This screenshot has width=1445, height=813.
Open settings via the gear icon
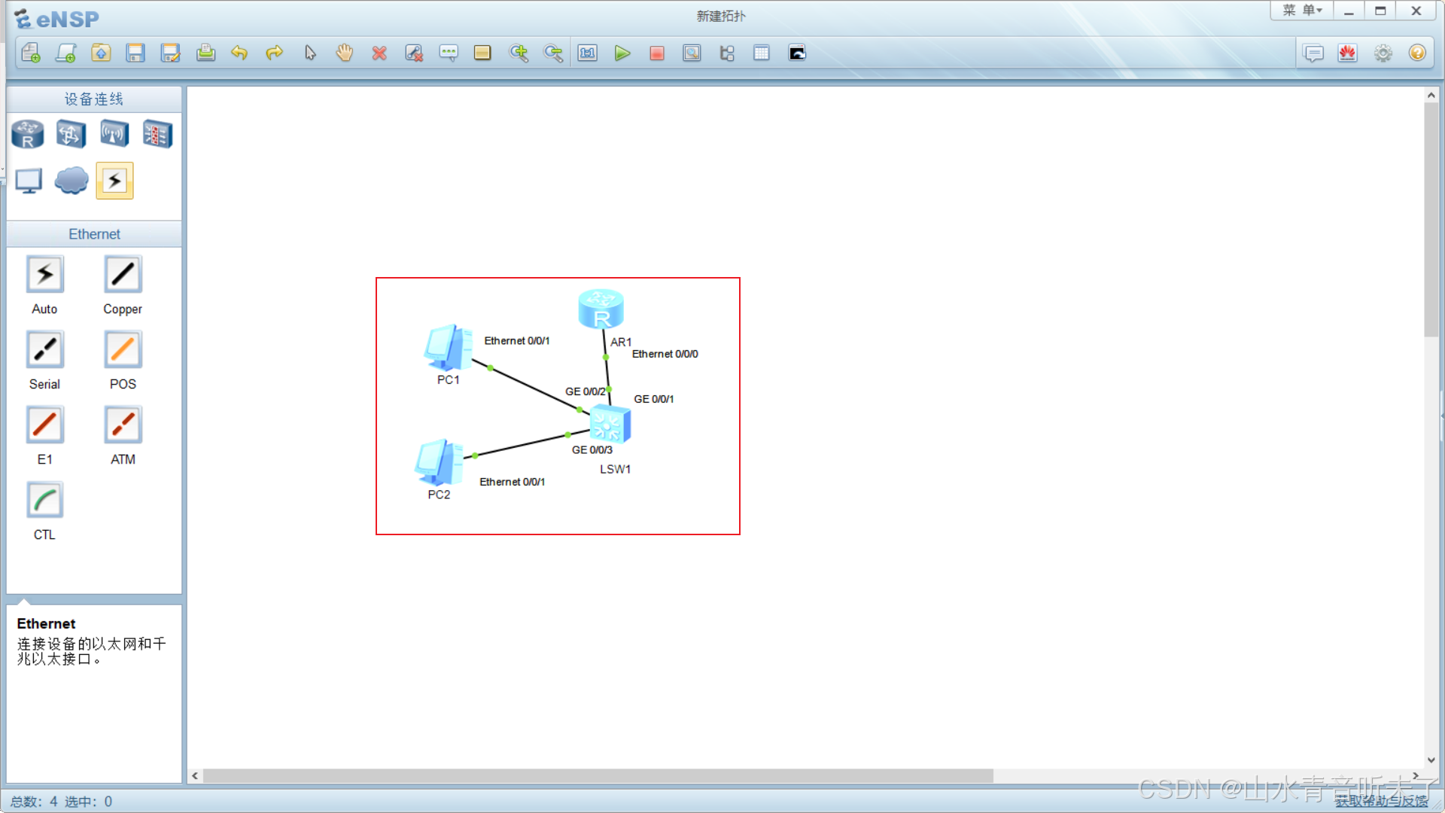pos(1383,53)
